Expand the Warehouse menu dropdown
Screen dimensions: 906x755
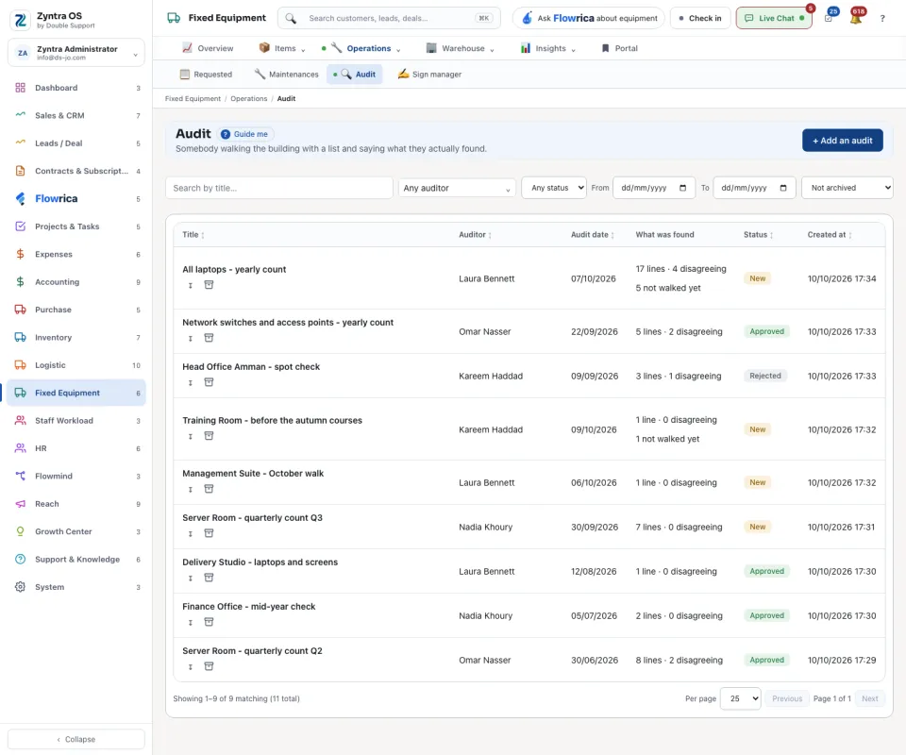point(461,48)
